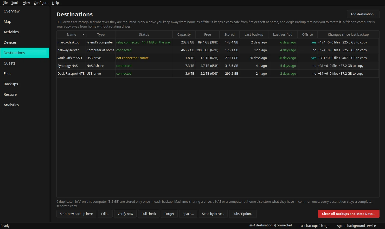The width and height of the screenshot is (385, 229).
Task: Sort by the Last backup column header
Action: [254, 34]
